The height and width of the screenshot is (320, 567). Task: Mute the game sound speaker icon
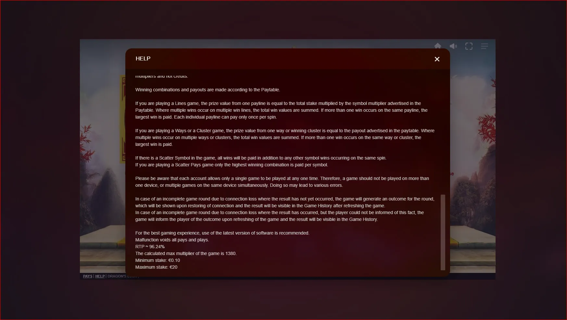point(453,46)
